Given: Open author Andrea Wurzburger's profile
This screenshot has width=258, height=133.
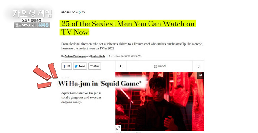Looking at the screenshot, I should [75, 56].
